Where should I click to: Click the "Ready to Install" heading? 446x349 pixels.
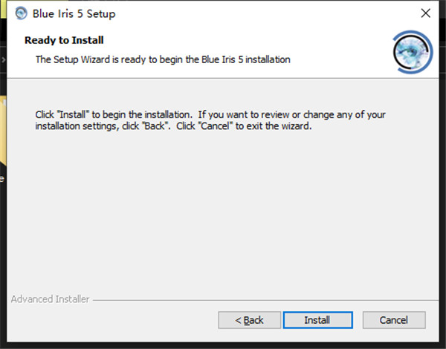point(64,40)
